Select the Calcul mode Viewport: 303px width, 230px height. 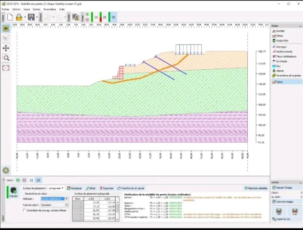[287, 82]
